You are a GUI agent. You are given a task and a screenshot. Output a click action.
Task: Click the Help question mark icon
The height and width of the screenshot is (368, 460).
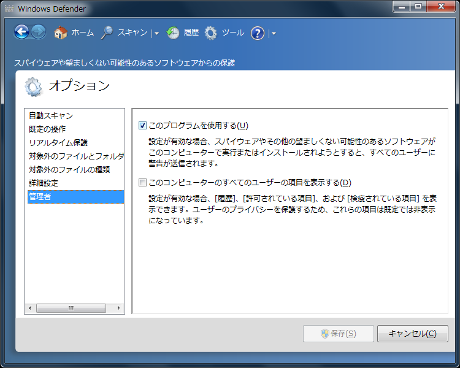[258, 33]
